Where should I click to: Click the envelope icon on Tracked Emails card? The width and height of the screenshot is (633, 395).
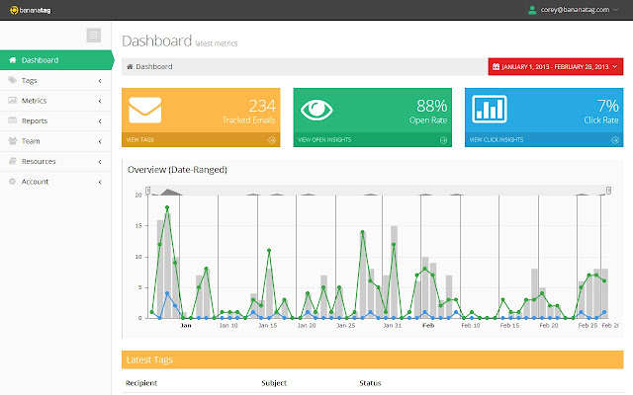pyautogui.click(x=145, y=110)
